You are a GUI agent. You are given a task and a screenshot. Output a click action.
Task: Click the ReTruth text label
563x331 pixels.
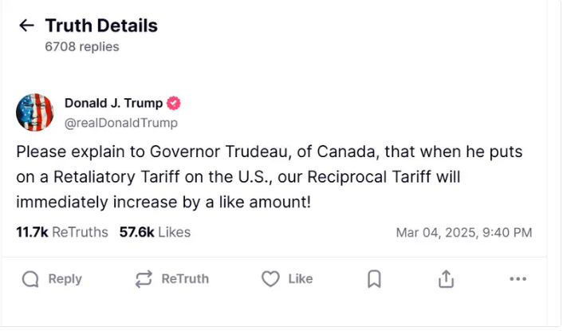(184, 279)
